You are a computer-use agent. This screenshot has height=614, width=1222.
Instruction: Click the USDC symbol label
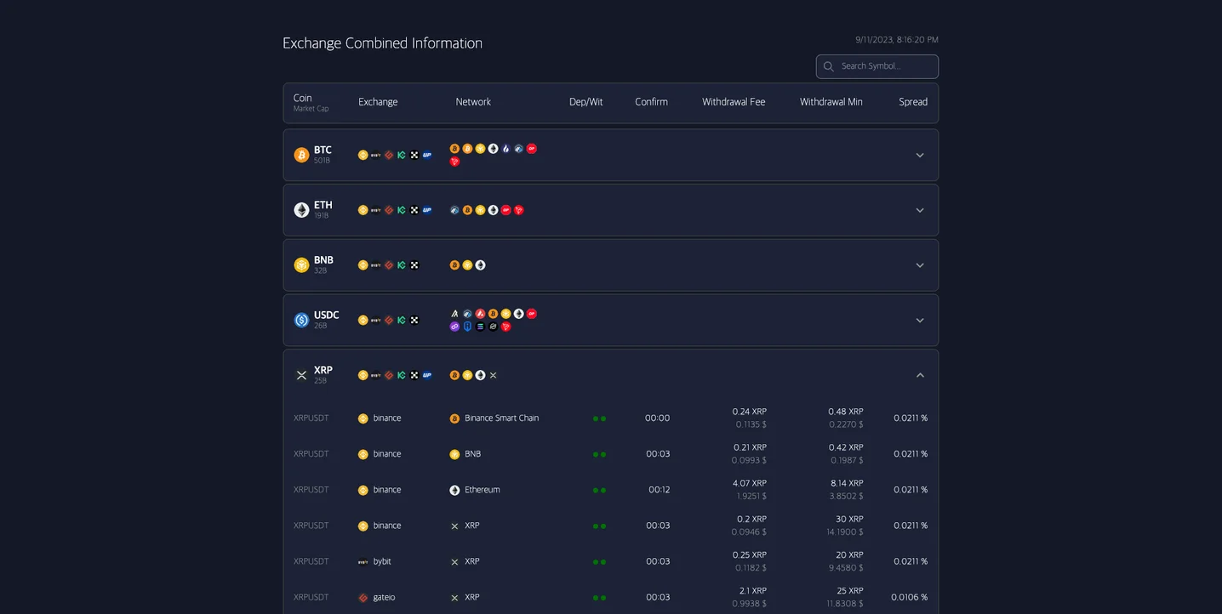tap(327, 315)
